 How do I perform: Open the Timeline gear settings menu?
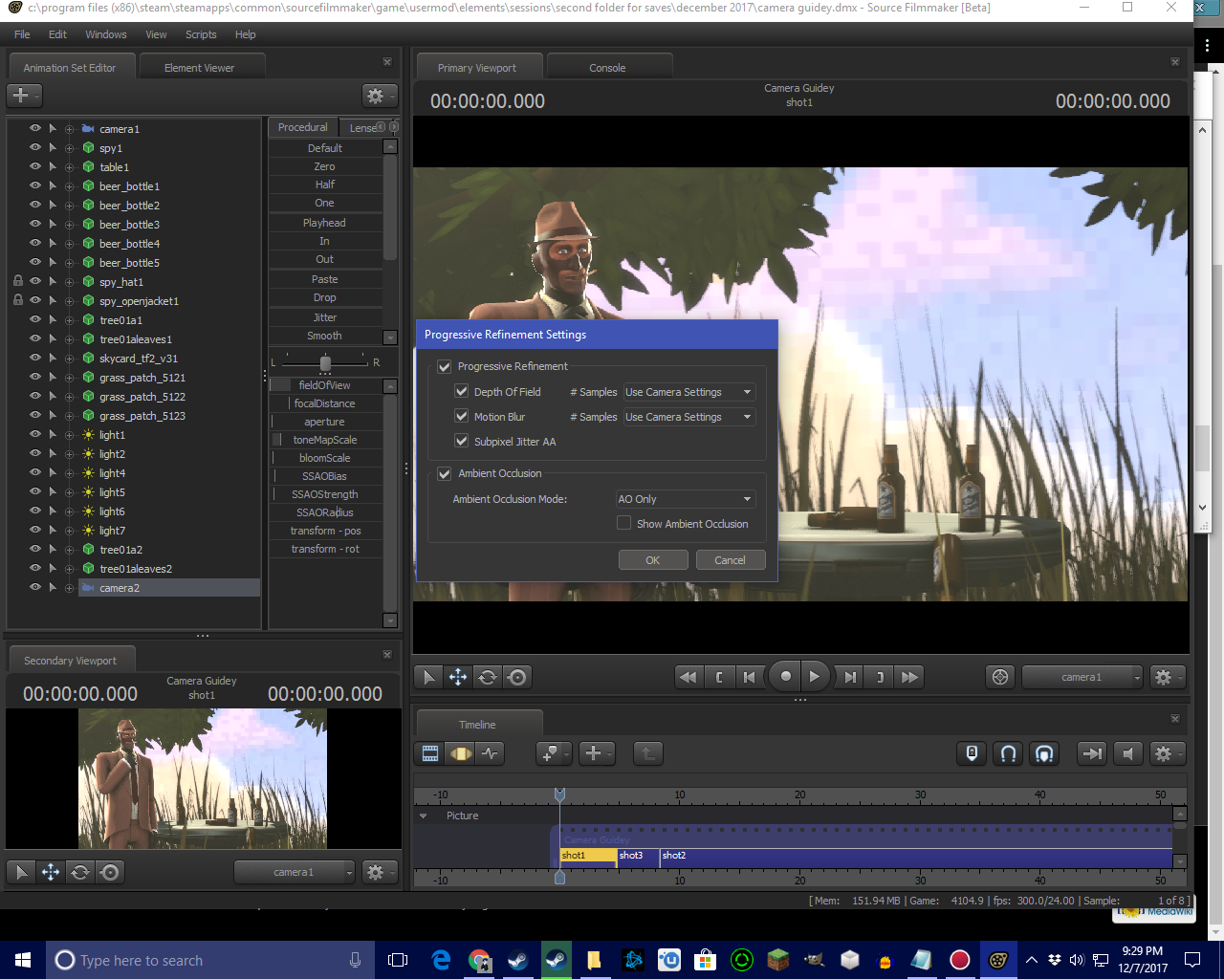pos(1167,753)
